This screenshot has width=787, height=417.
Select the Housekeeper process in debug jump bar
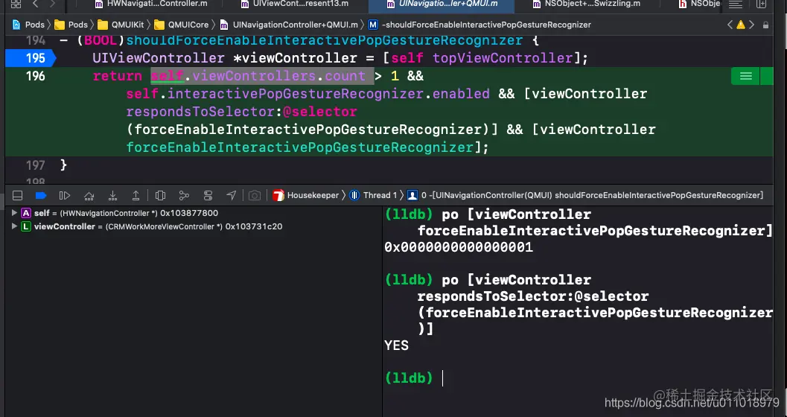click(306, 195)
